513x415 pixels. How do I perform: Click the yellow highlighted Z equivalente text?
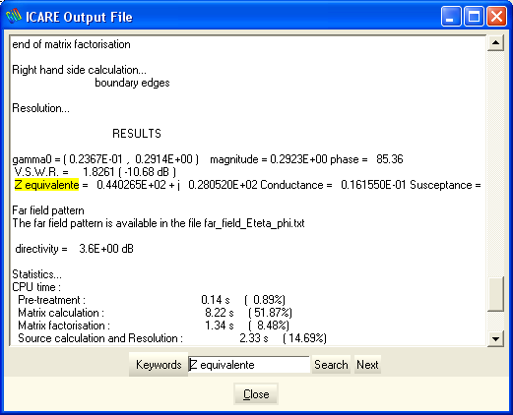[x=46, y=185]
